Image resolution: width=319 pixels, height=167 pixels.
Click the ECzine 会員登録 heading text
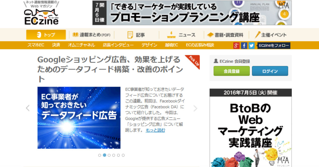point(235,61)
